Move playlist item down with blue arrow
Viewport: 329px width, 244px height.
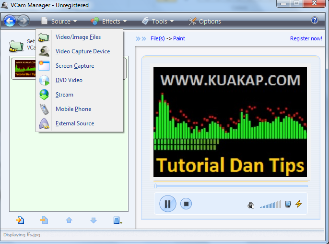[x=94, y=220]
